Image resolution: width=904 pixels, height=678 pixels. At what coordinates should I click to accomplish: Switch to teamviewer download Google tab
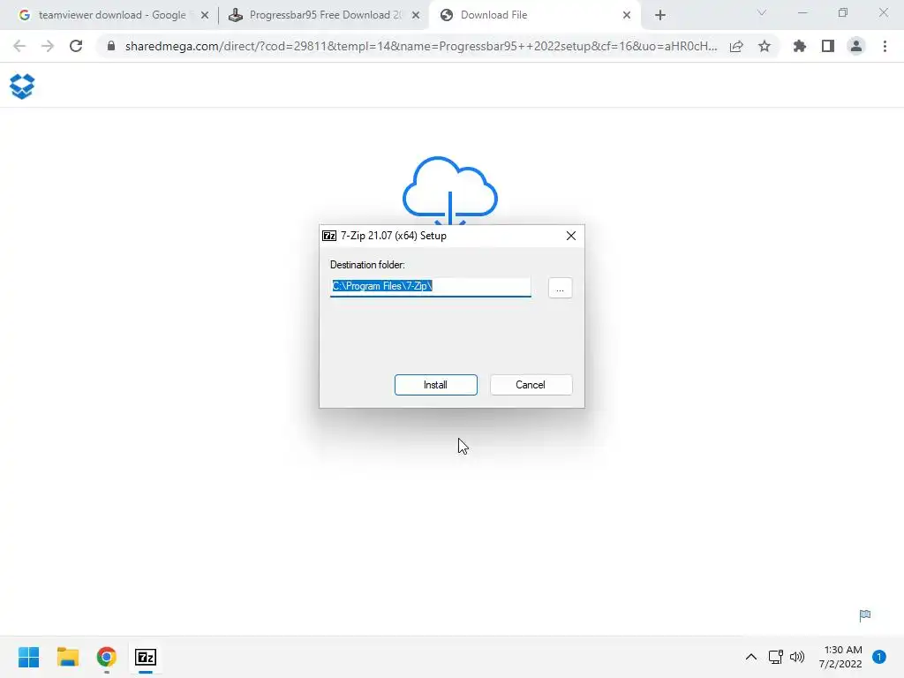pos(112,15)
